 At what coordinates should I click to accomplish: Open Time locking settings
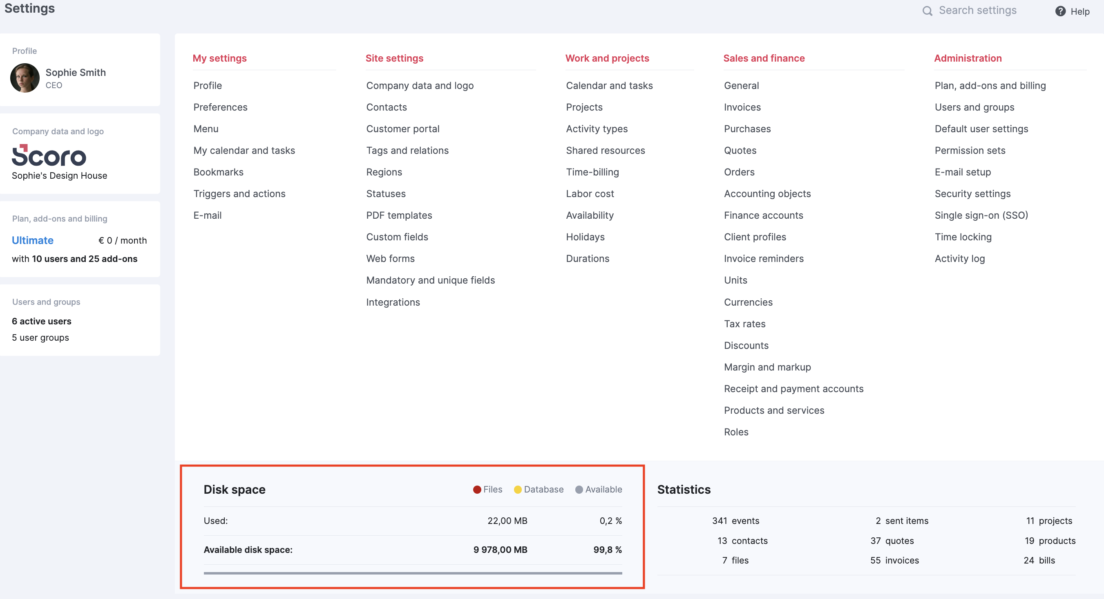pos(963,237)
